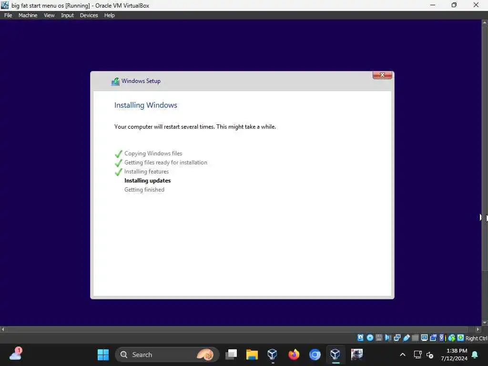
Task: Open the Windows Start menu
Action: [x=103, y=355]
